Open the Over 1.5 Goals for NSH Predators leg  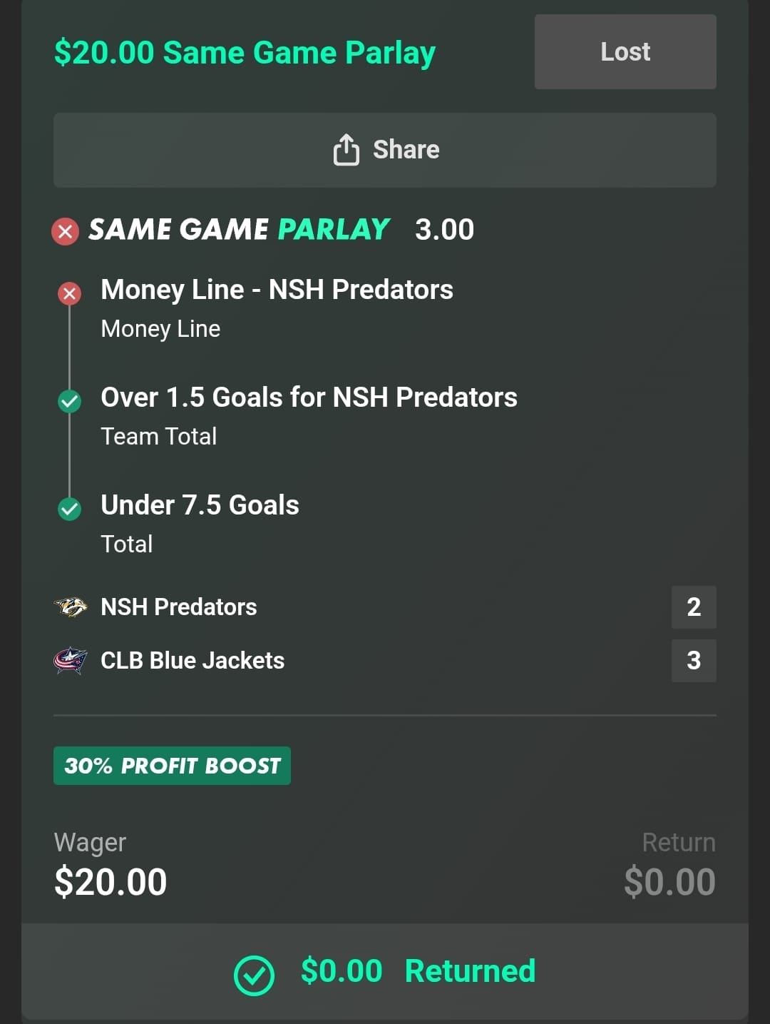309,397
